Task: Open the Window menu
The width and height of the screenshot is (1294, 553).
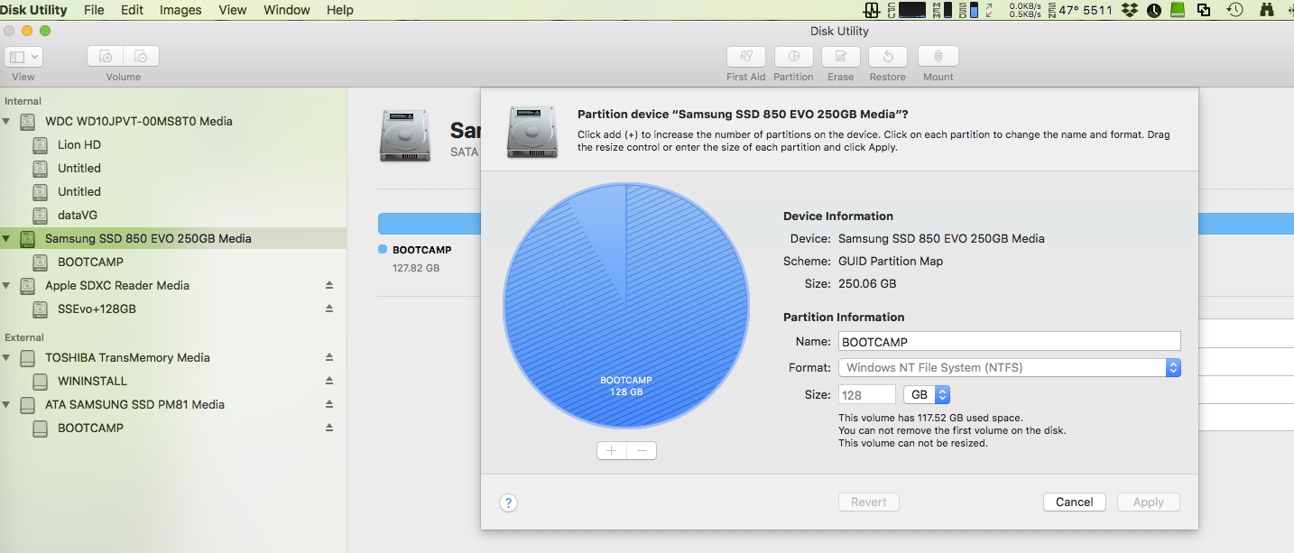Action: [x=287, y=10]
